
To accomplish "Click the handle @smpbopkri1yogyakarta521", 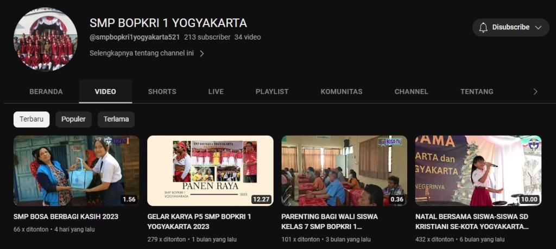I will click(x=135, y=37).
